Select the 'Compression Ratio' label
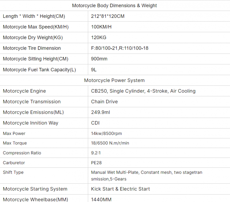 click(22, 153)
